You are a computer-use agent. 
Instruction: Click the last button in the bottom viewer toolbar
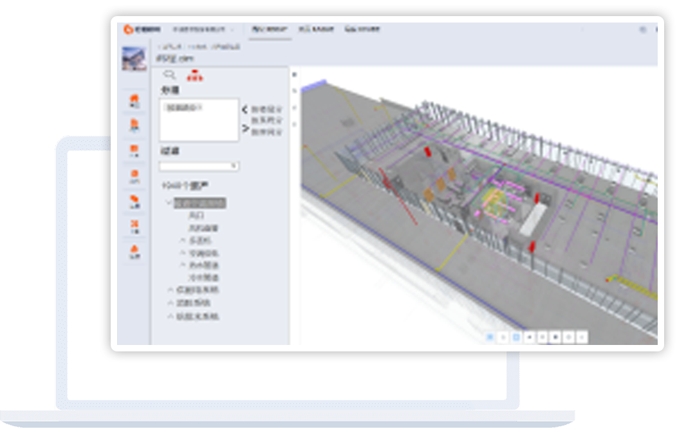click(x=582, y=337)
